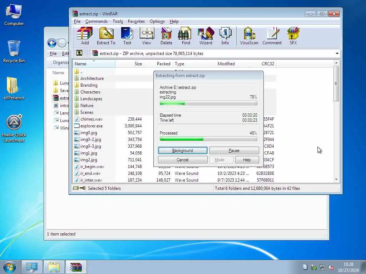Open the Help menu in WinRAR
The height and width of the screenshot is (274, 366).
(x=174, y=21)
